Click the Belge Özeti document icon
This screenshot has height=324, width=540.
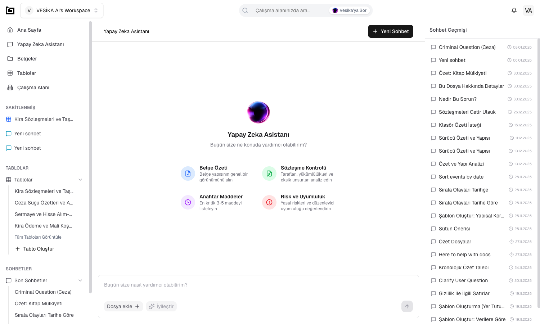[x=188, y=174]
